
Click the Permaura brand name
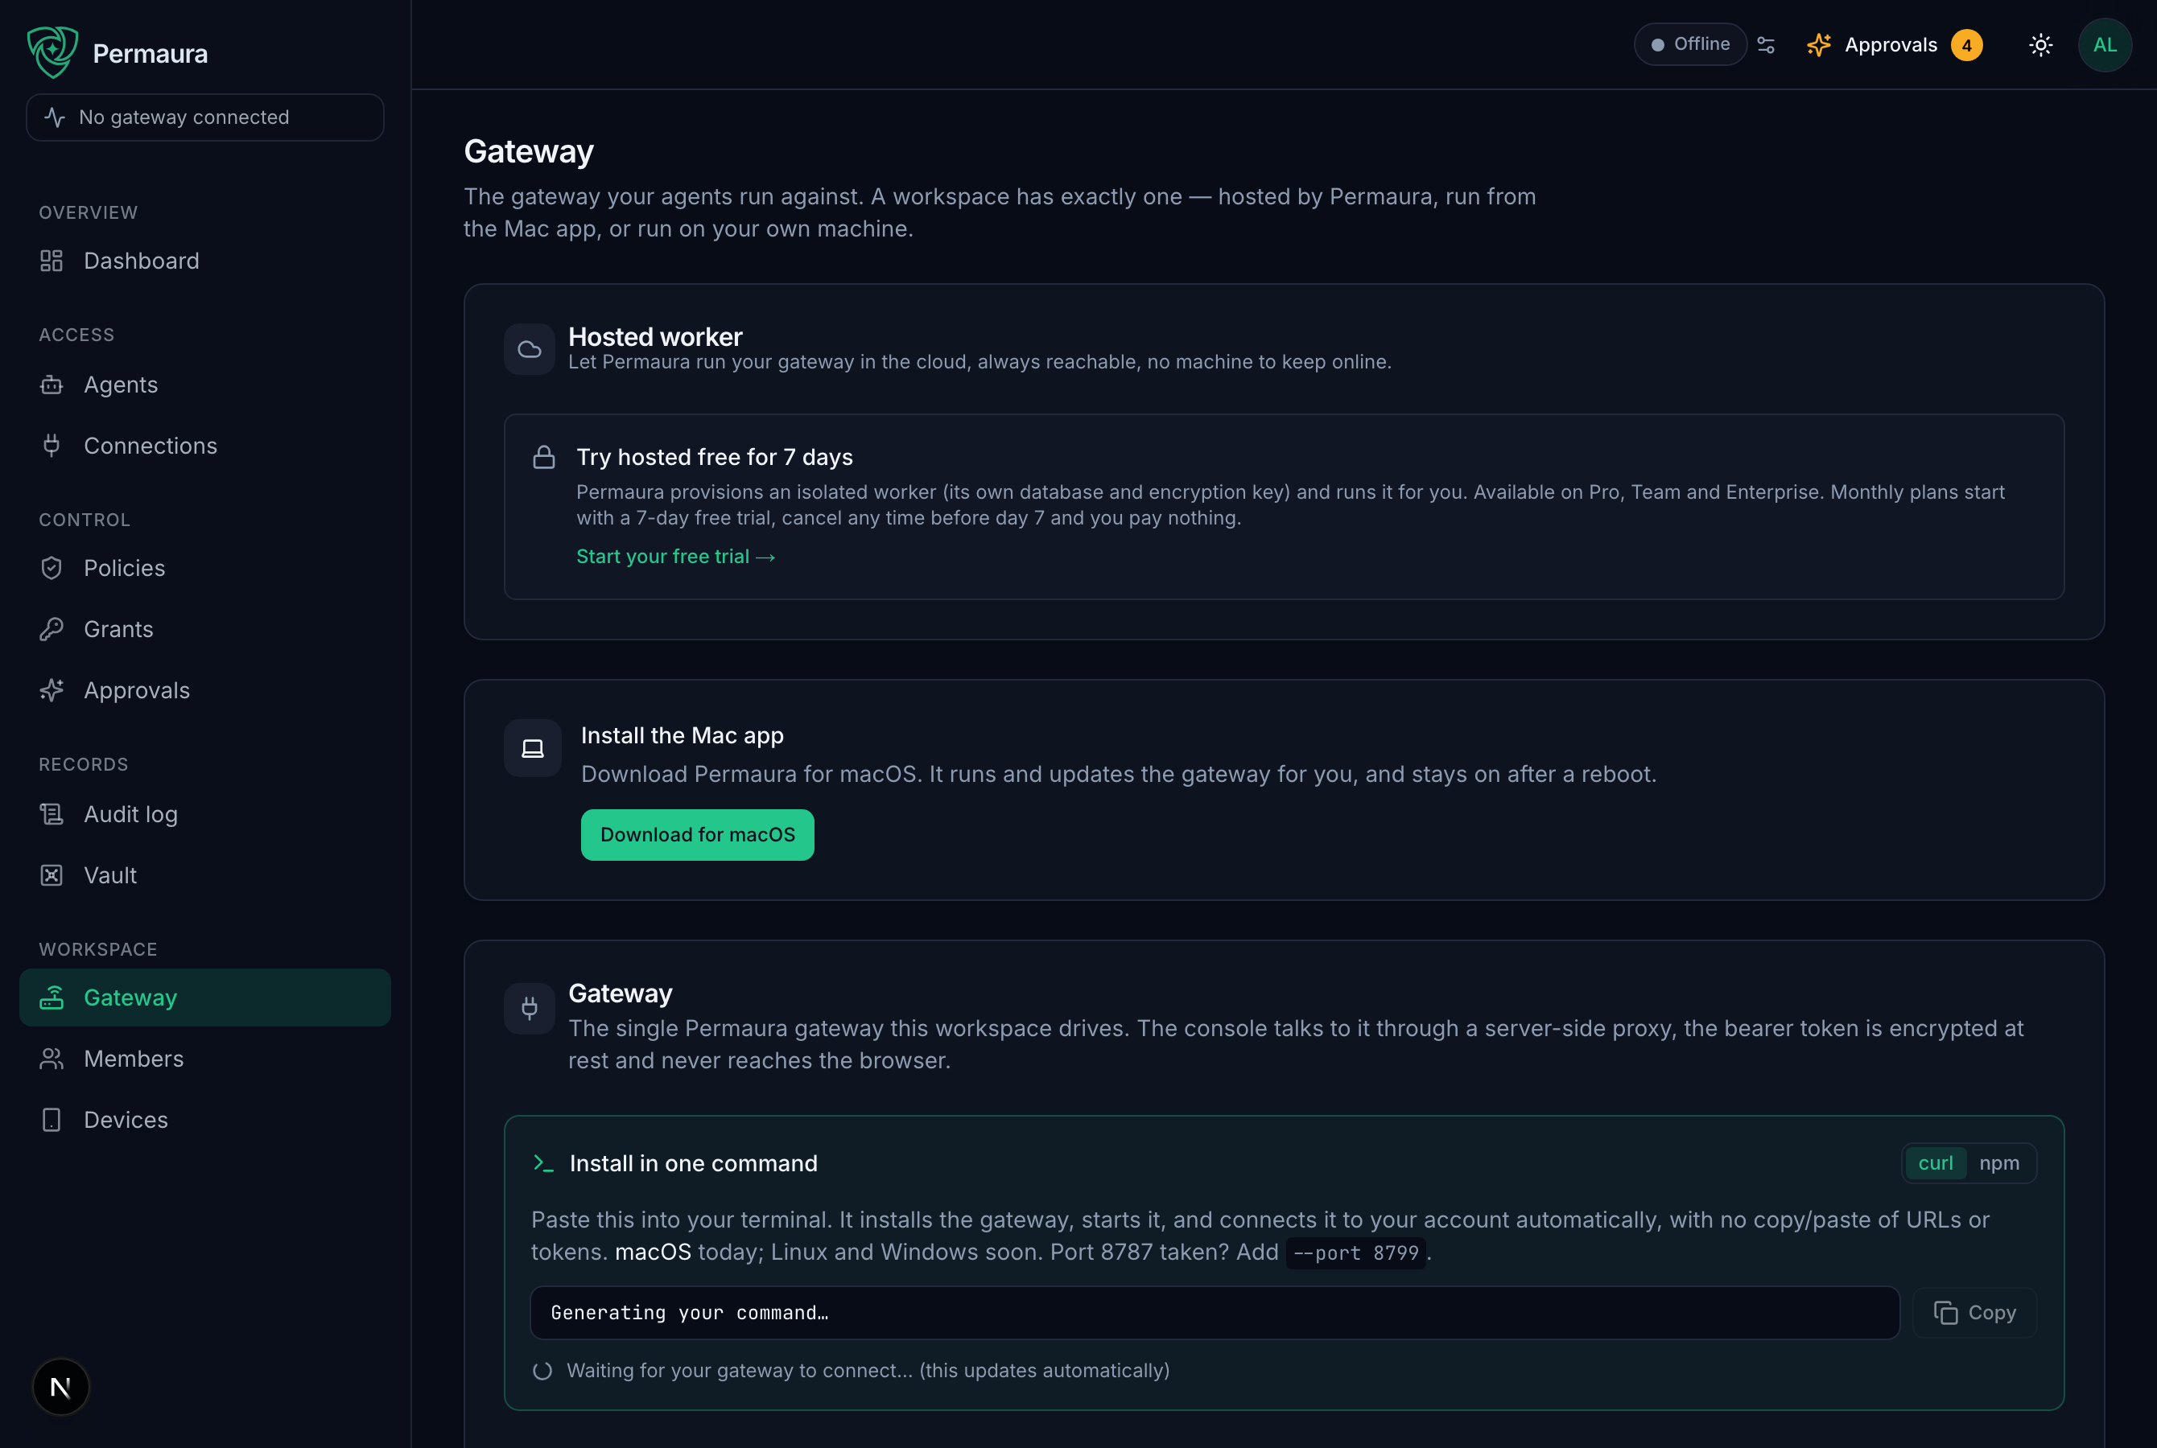[151, 54]
